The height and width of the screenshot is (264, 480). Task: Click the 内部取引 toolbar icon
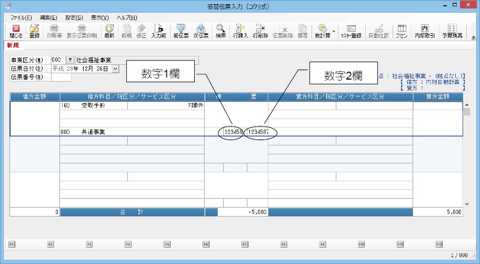tap(425, 31)
